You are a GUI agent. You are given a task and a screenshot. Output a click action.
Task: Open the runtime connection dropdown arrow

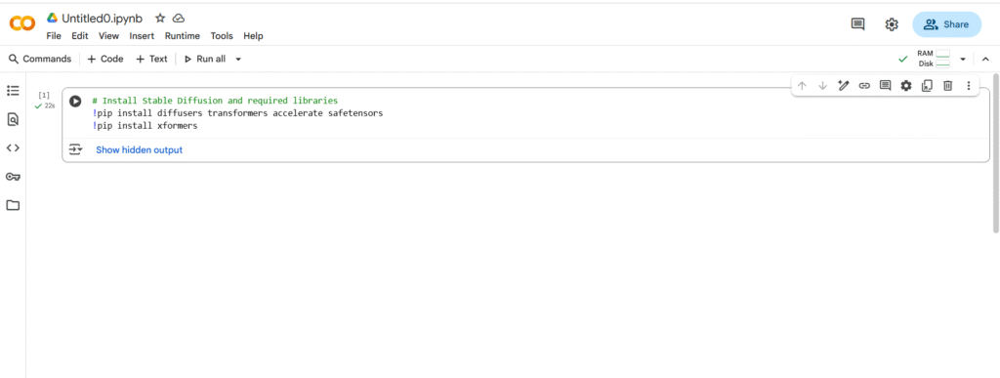pyautogui.click(x=963, y=59)
